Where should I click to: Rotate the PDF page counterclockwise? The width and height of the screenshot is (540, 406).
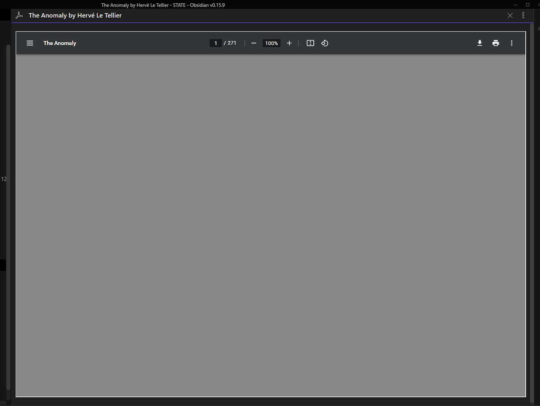[x=324, y=43]
